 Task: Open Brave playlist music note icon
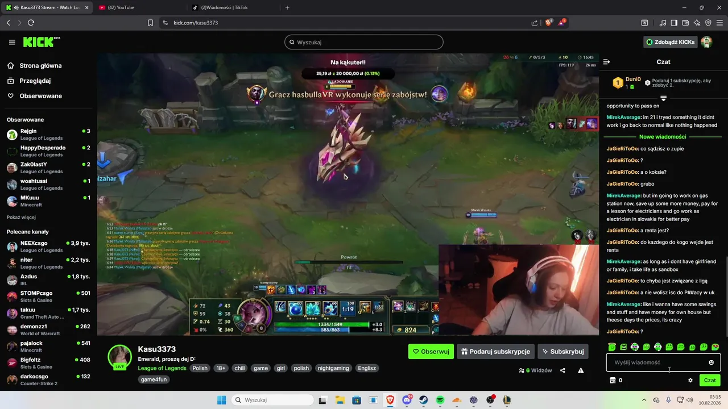coord(663,23)
